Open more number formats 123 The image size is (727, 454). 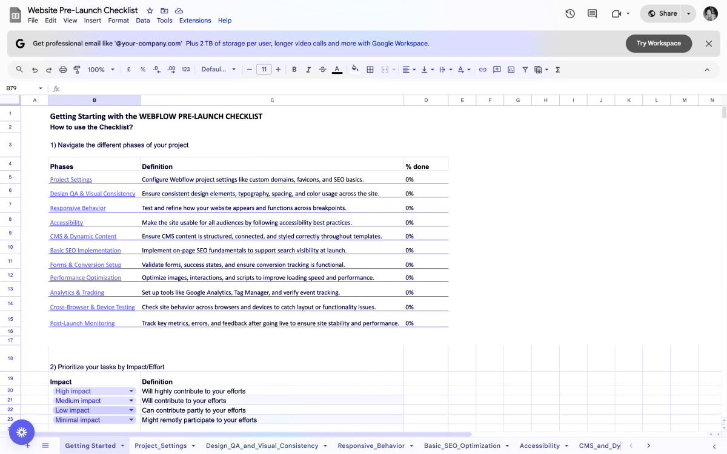coord(186,70)
